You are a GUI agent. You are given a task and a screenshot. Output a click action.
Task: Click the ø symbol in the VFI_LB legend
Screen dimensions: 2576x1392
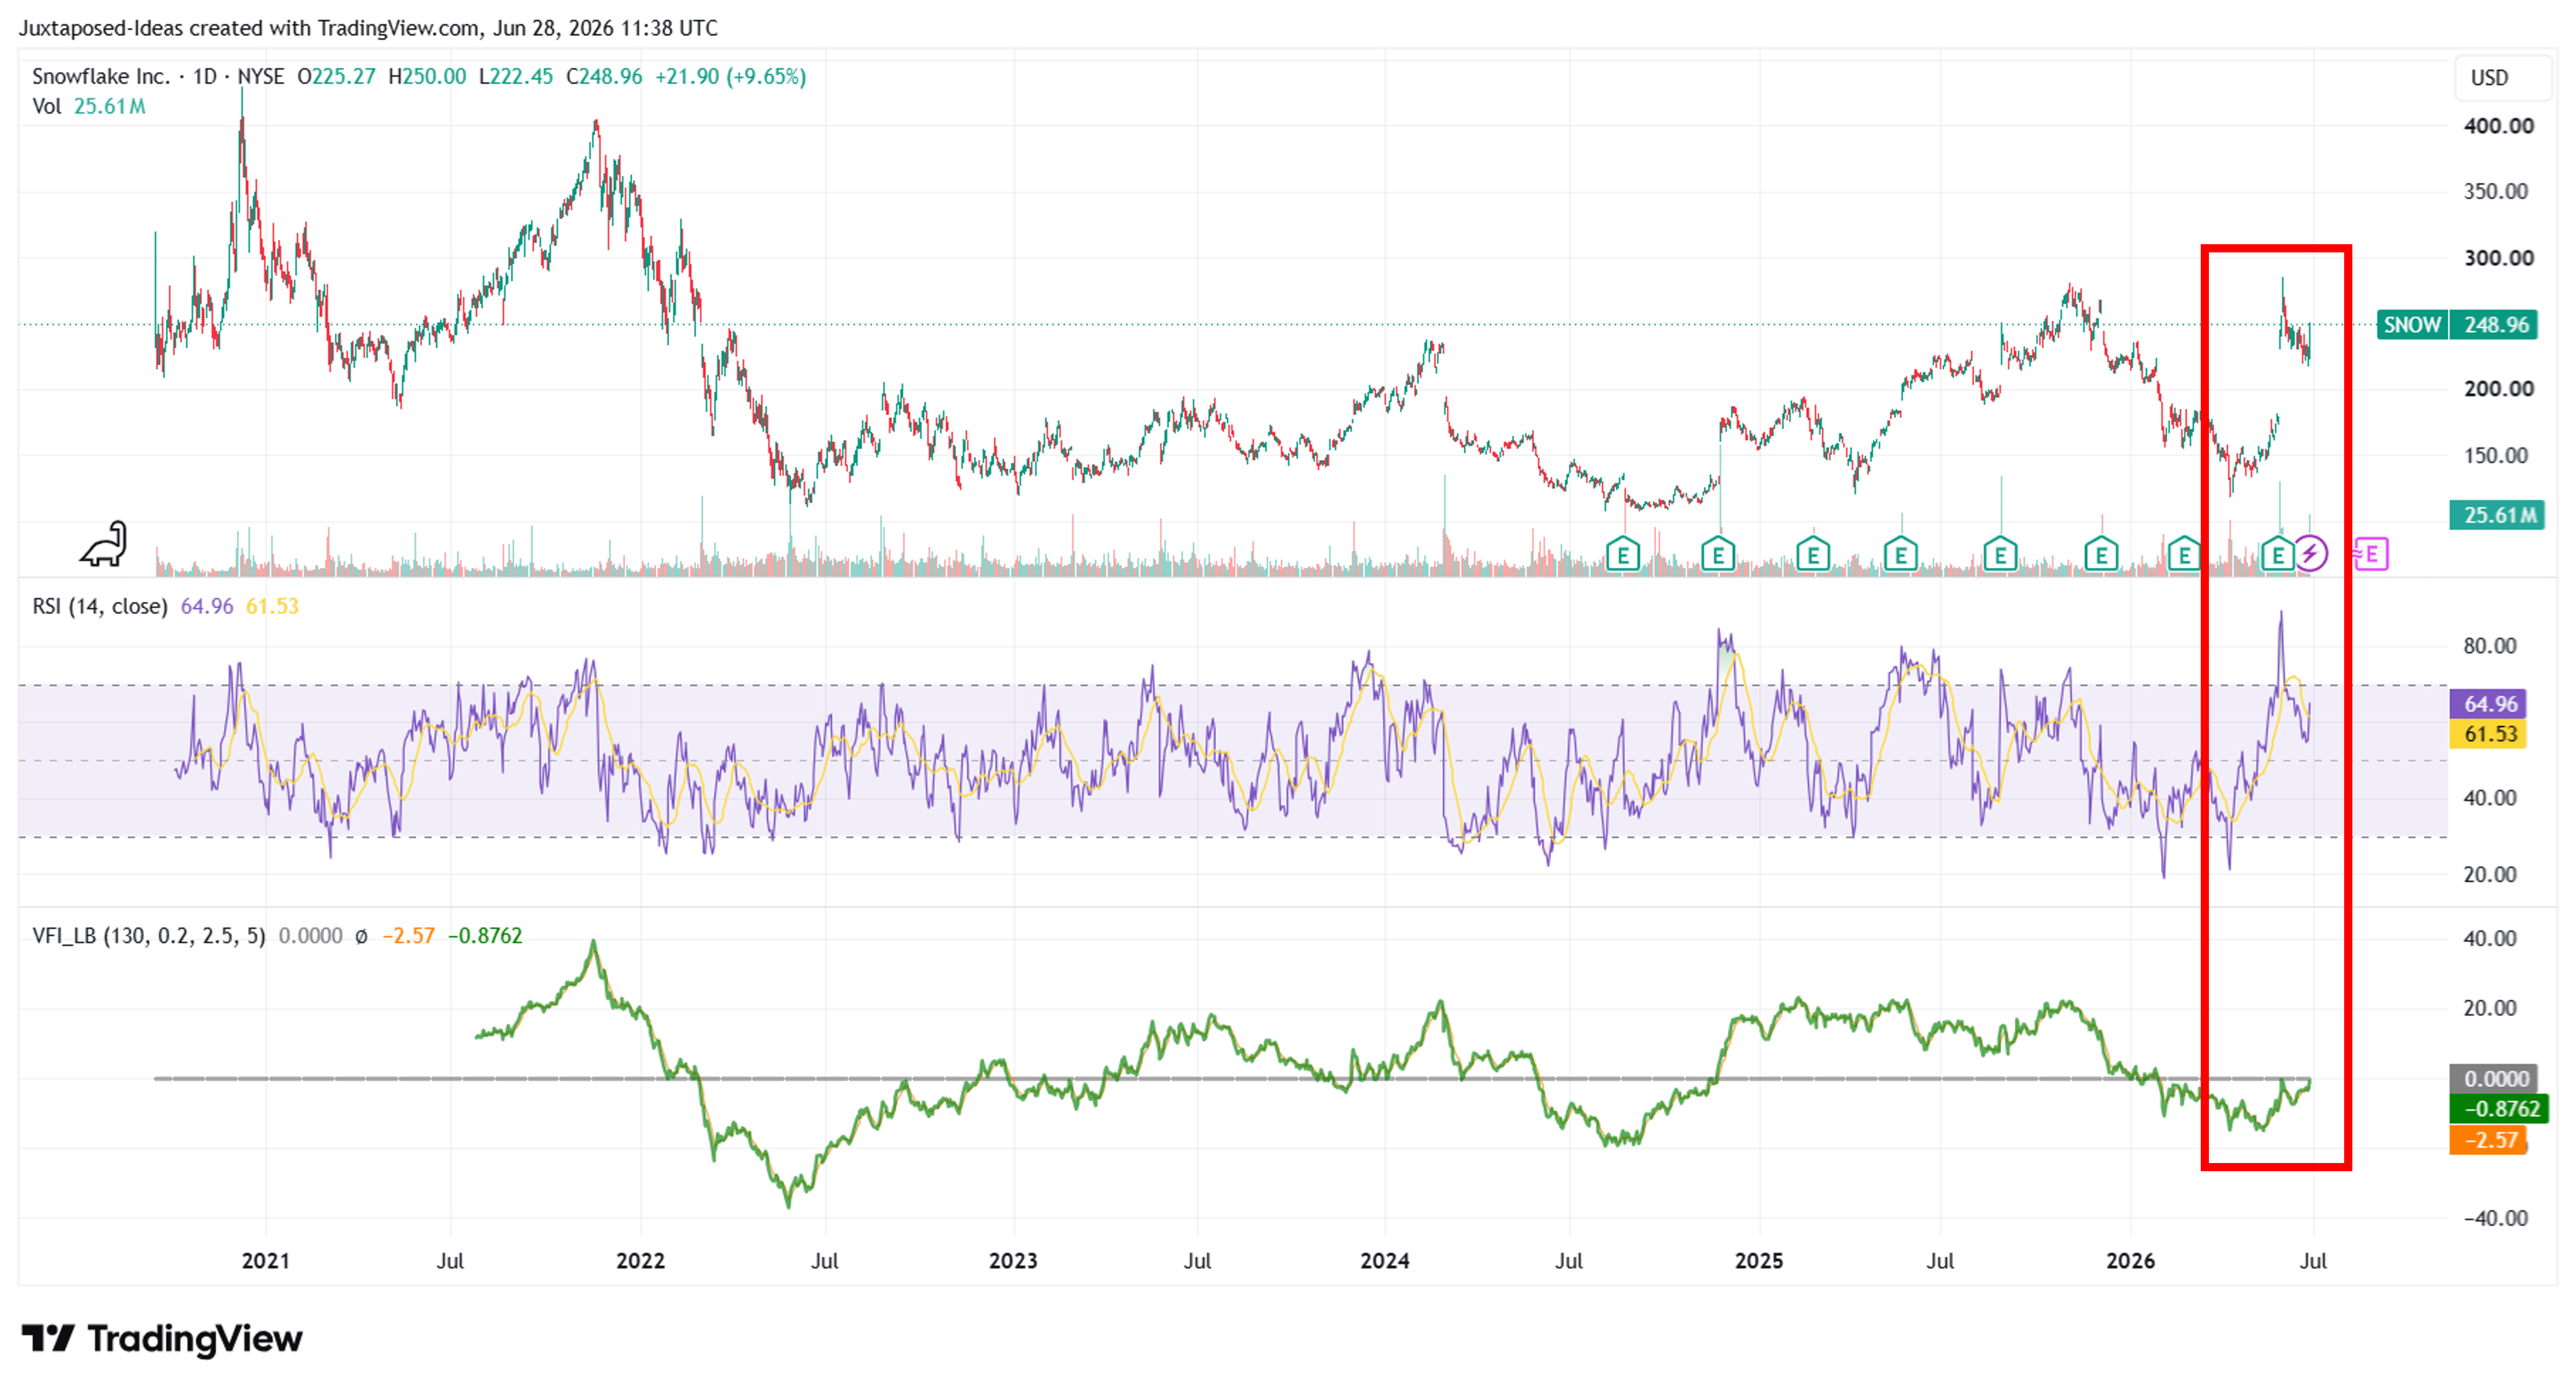point(361,936)
